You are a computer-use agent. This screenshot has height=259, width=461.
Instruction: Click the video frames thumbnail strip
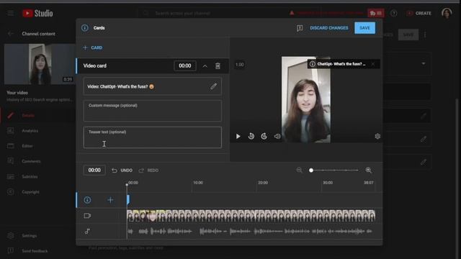[251, 216]
